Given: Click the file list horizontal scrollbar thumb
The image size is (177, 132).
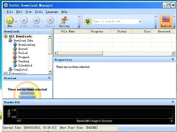Looking at the screenshot, I should 80,53.
